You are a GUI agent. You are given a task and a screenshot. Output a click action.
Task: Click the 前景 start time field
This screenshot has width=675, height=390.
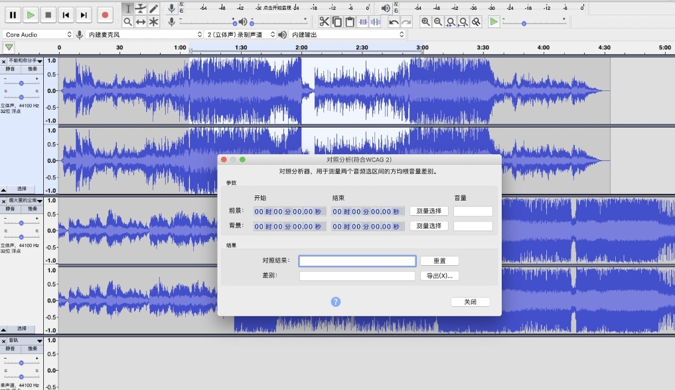[x=289, y=211]
